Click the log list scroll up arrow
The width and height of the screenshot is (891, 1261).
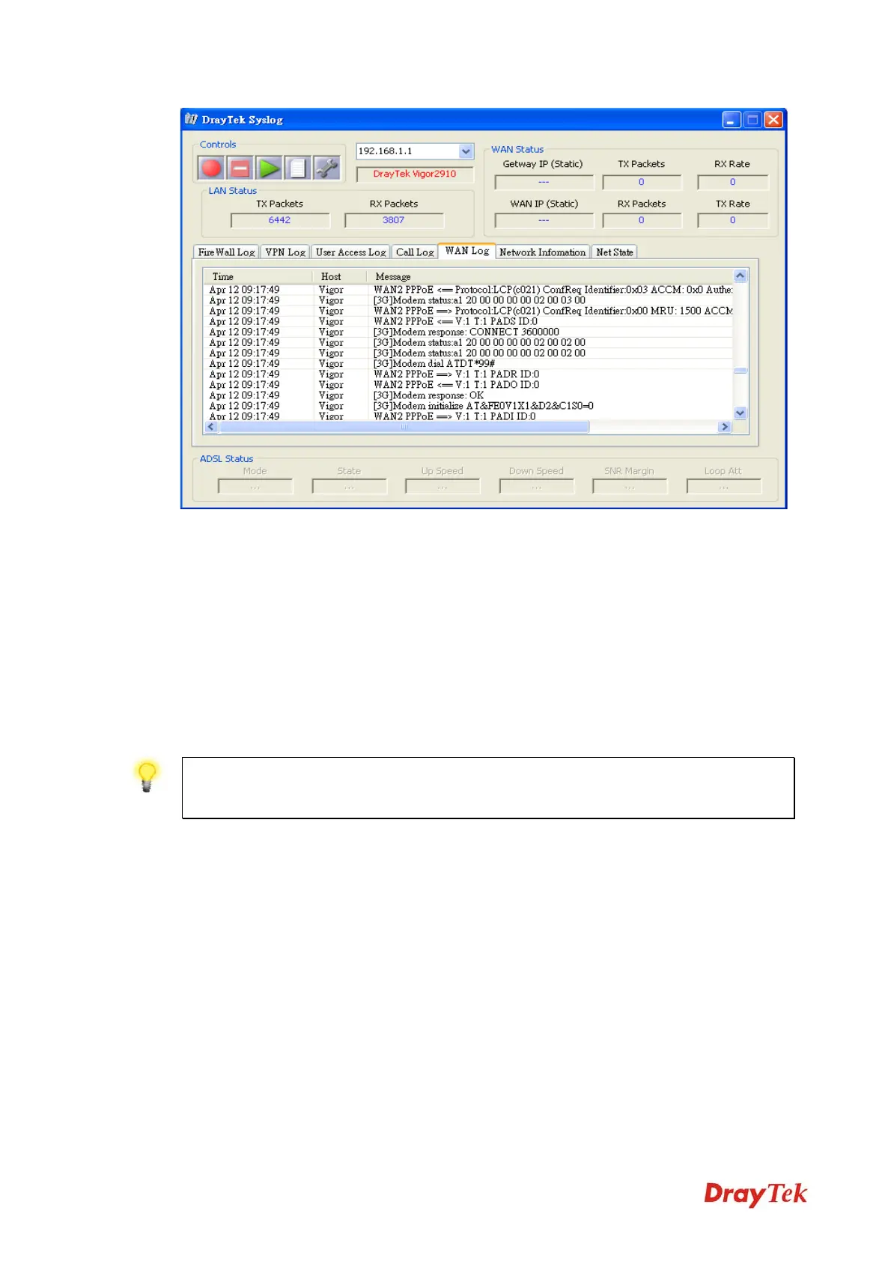click(x=740, y=276)
